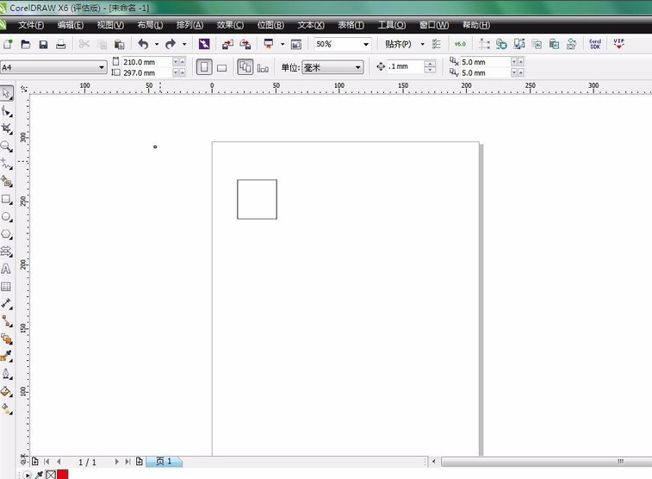652x479 pixels.
Task: Open the 效果(C) menu
Action: click(x=229, y=25)
